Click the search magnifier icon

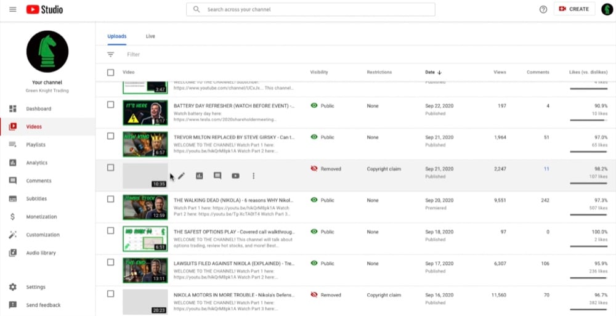click(197, 9)
